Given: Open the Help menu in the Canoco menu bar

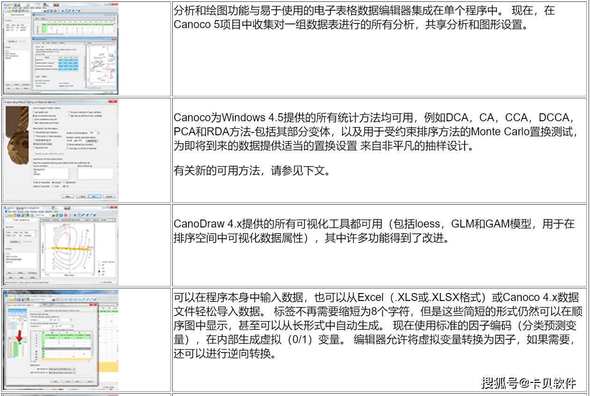Looking at the screenshot, I should click(44, 8).
